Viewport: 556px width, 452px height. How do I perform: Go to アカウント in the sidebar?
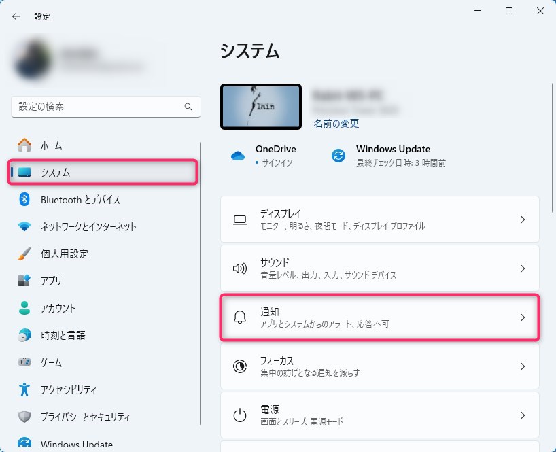58,308
